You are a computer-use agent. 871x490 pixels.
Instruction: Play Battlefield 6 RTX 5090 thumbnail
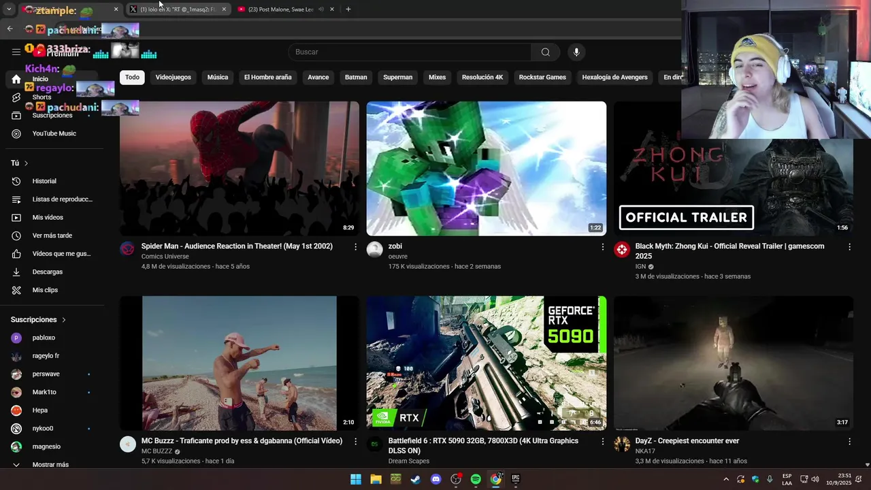click(x=487, y=363)
